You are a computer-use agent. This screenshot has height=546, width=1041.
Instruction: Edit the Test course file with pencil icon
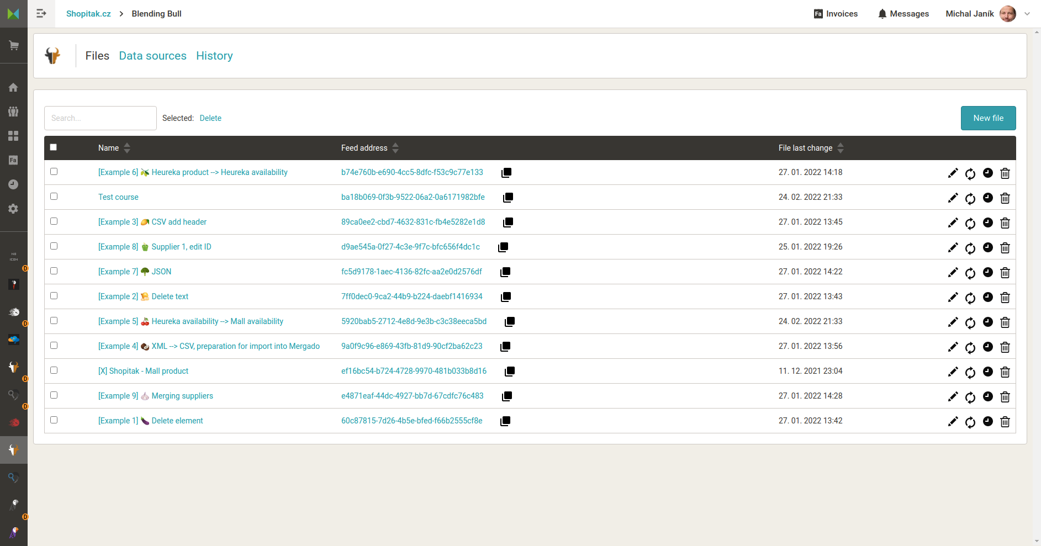(x=953, y=198)
